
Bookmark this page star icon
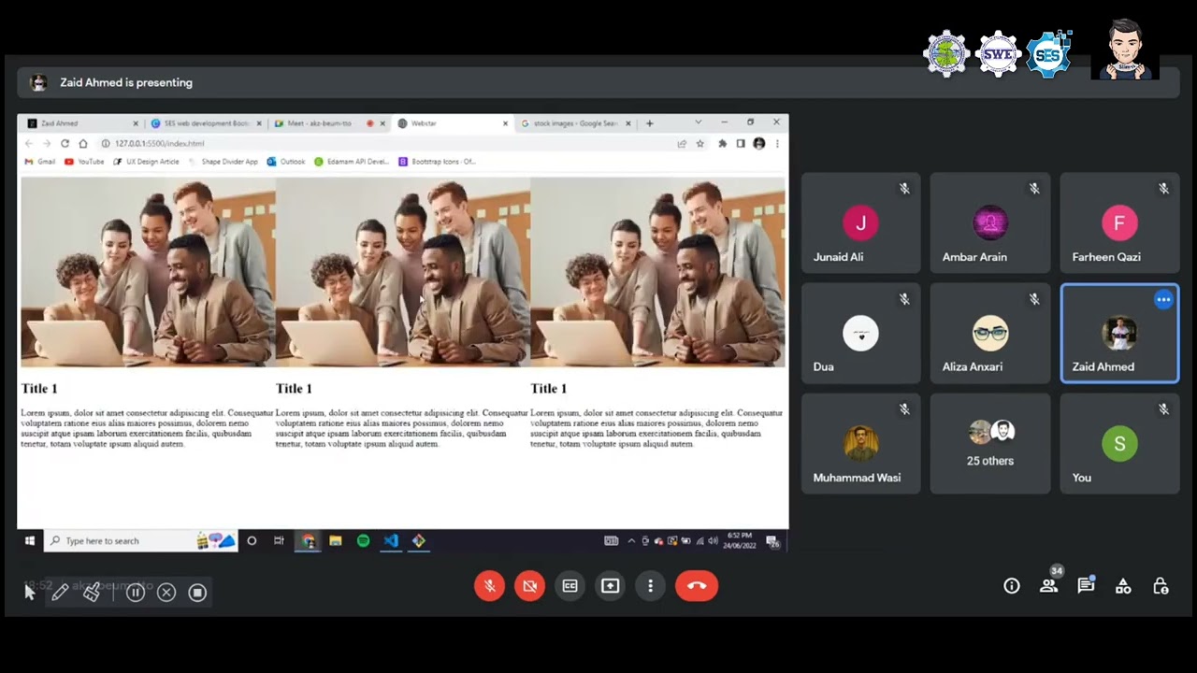point(699,143)
